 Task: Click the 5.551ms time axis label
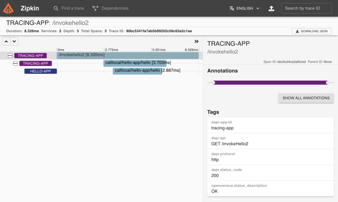click(159, 50)
